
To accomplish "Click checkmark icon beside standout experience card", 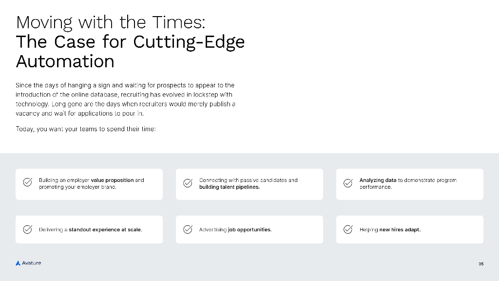I will [28, 229].
